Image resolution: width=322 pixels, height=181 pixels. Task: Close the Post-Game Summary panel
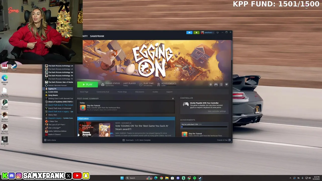[x=173, y=99]
